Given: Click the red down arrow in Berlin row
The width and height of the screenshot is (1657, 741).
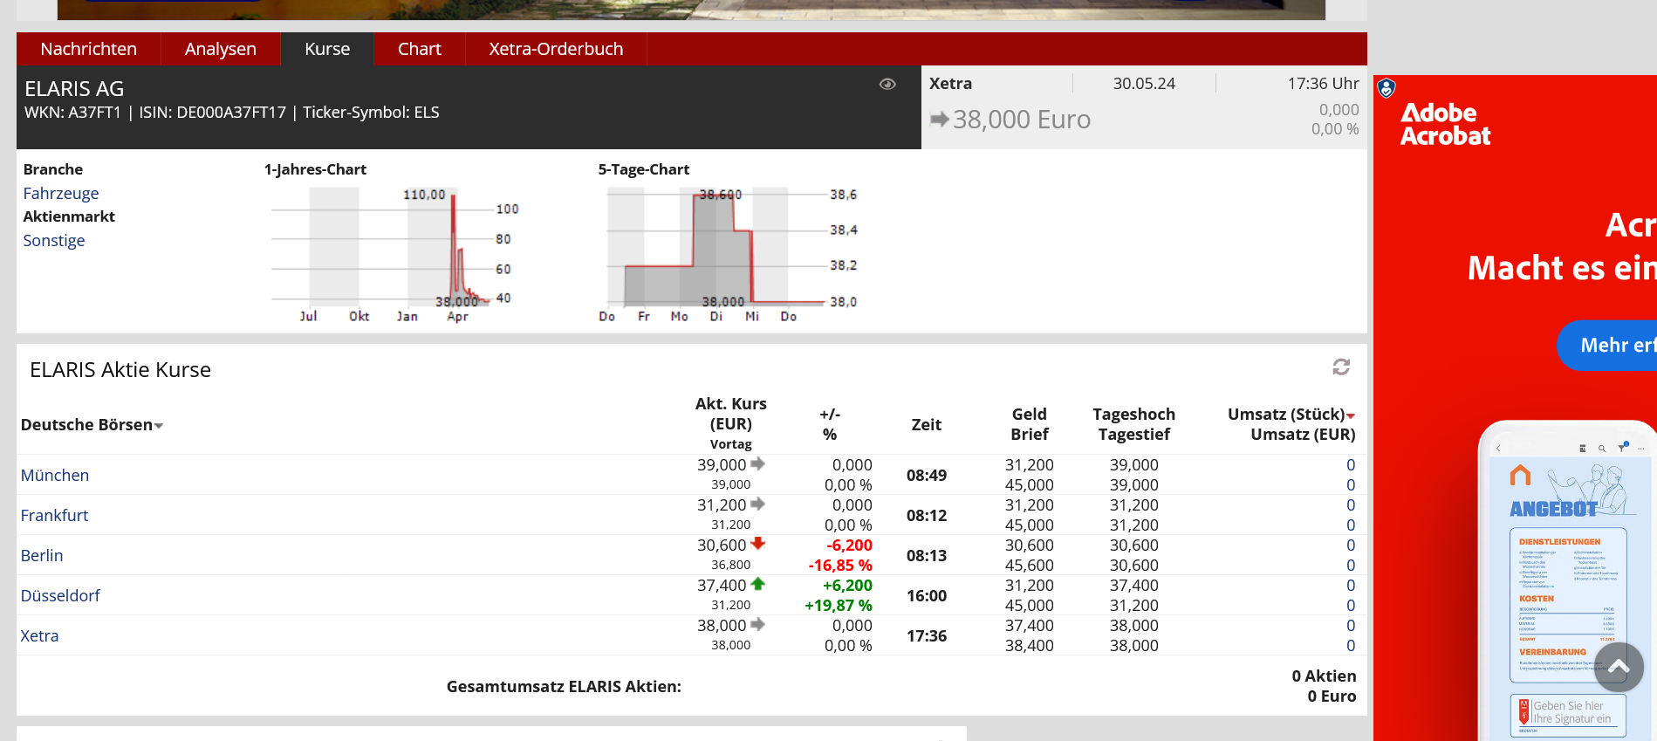Looking at the screenshot, I should click(x=757, y=544).
